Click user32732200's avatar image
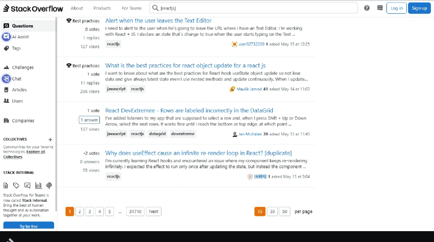This screenshot has height=242, width=434. (234, 44)
